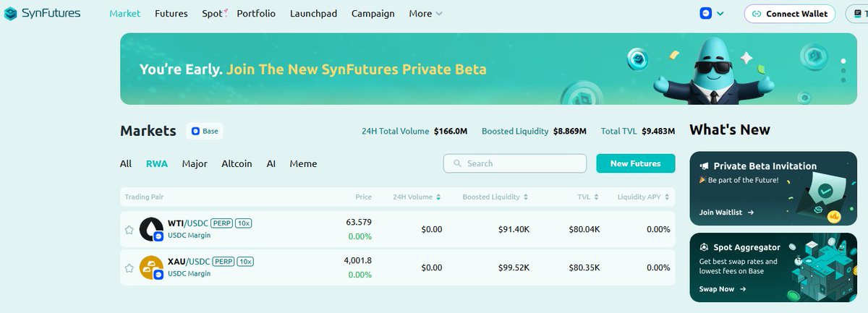
Task: Click the link icon in Connect Wallet
Action: coord(757,14)
